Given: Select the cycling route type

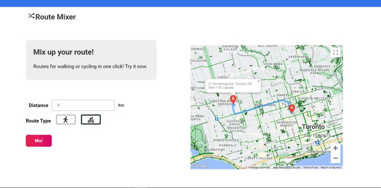Looking at the screenshot, I should point(91,120).
